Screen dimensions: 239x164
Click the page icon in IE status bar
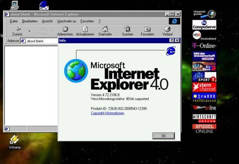coord(7,129)
